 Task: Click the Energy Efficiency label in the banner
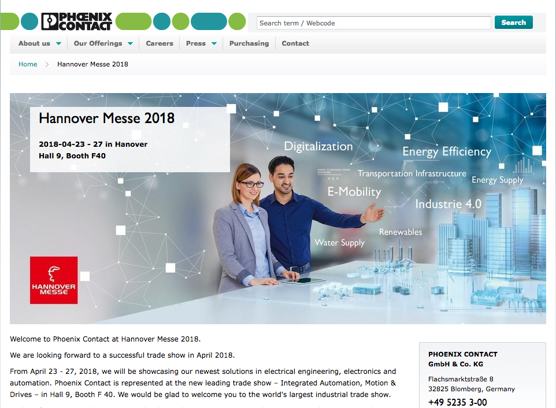pyautogui.click(x=447, y=152)
